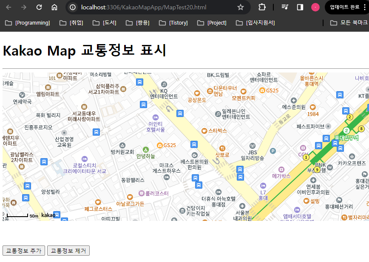
Task: Open the [Programming] bookmark folder
Action: tap(28, 23)
